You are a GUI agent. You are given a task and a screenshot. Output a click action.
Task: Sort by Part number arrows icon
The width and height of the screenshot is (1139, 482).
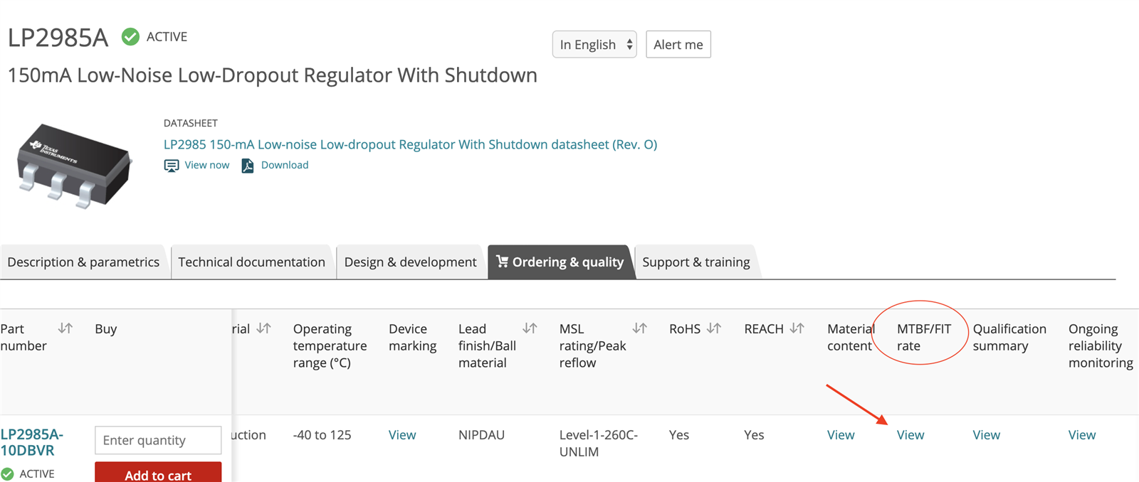(x=65, y=328)
